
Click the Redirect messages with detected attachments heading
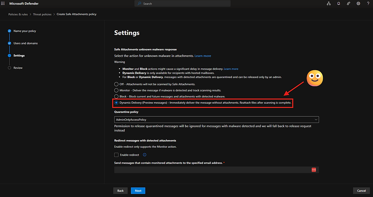coord(145,140)
